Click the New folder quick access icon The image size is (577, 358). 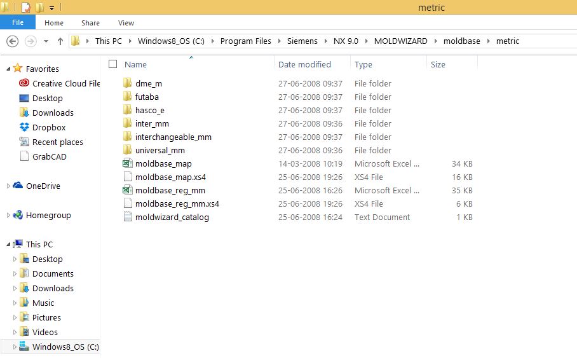(x=40, y=7)
